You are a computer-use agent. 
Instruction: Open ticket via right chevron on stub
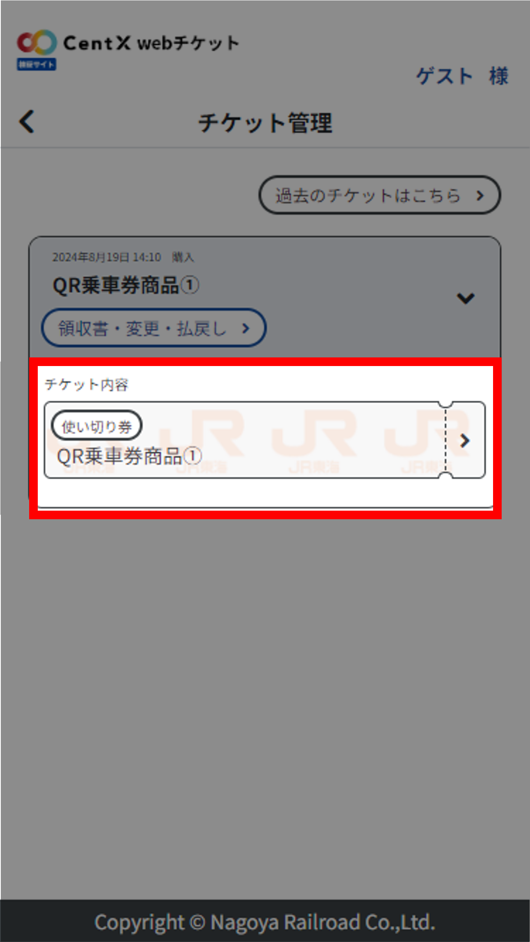(x=464, y=440)
